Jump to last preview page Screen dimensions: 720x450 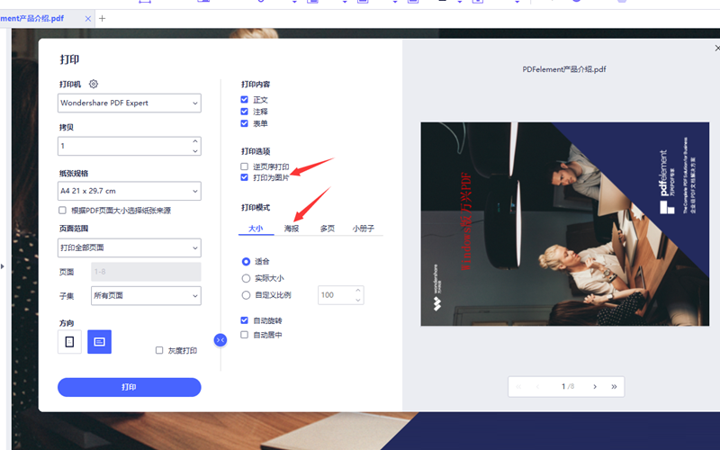pyautogui.click(x=614, y=386)
